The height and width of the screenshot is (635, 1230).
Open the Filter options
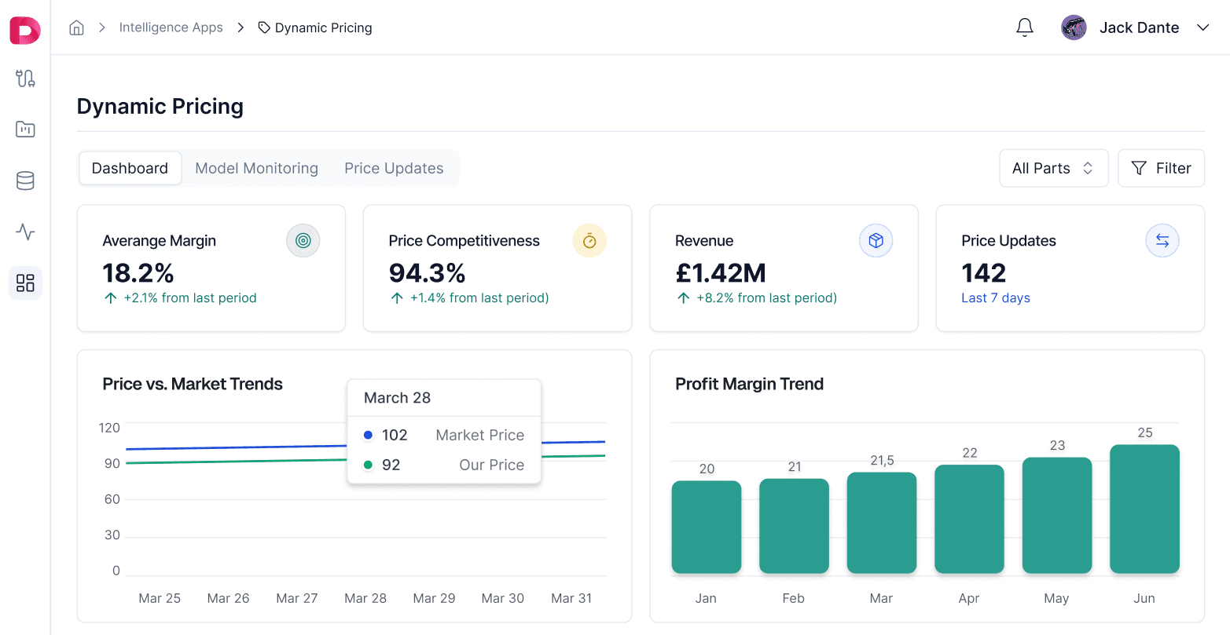coord(1161,168)
